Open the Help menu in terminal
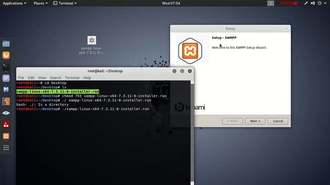Image resolution: width=330 pixels, height=185 pixels. (87, 78)
